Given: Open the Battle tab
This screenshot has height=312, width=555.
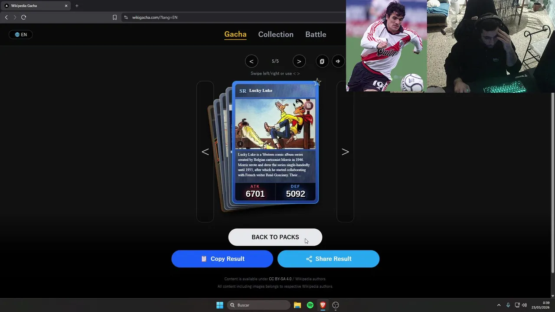Looking at the screenshot, I should (316, 34).
